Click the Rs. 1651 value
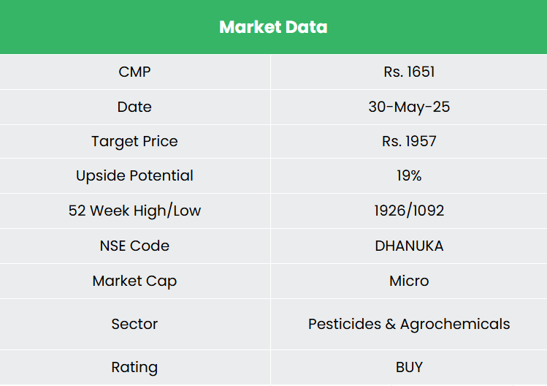Viewport: 547px width, 386px height. coord(409,72)
